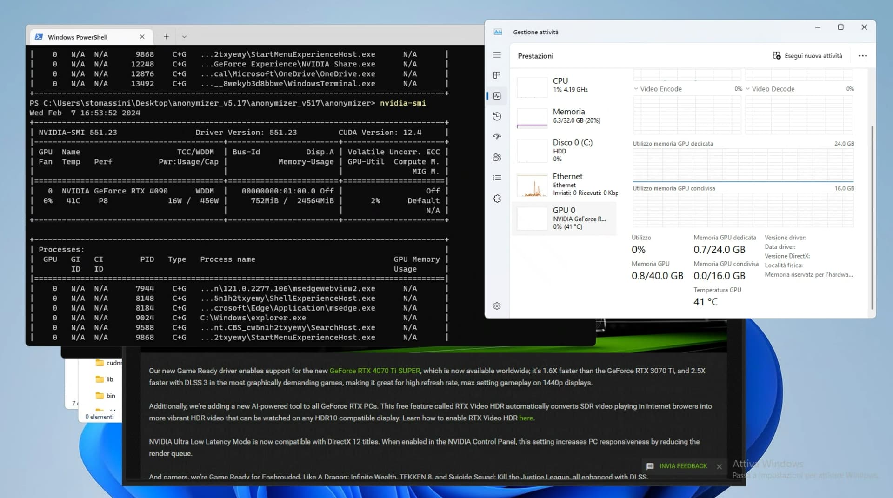893x498 pixels.
Task: Open Task Manager navigation hamburger menu
Action: pos(497,55)
